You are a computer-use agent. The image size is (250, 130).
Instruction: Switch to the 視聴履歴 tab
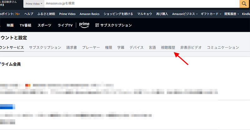168,48
